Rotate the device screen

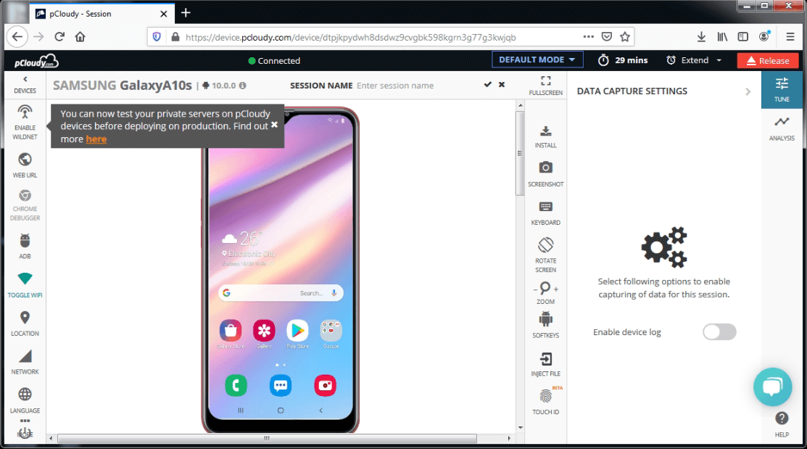(x=545, y=255)
